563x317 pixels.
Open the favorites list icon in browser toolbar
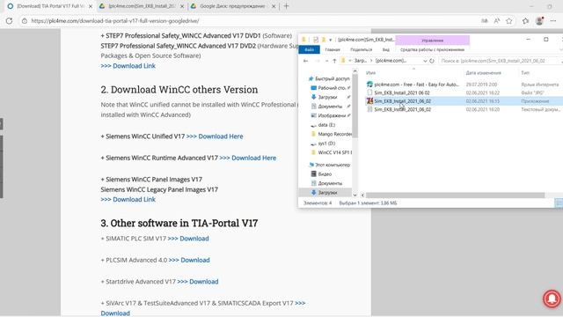526,21
